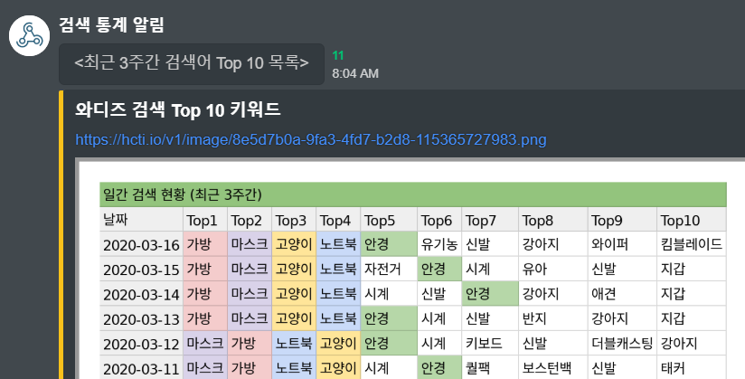Select the Top10 column header
This screenshot has width=745, height=379.
tap(692, 220)
